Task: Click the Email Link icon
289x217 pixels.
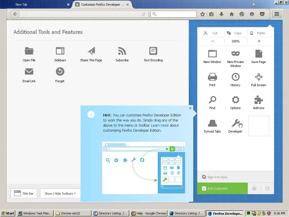Action: coord(29,71)
